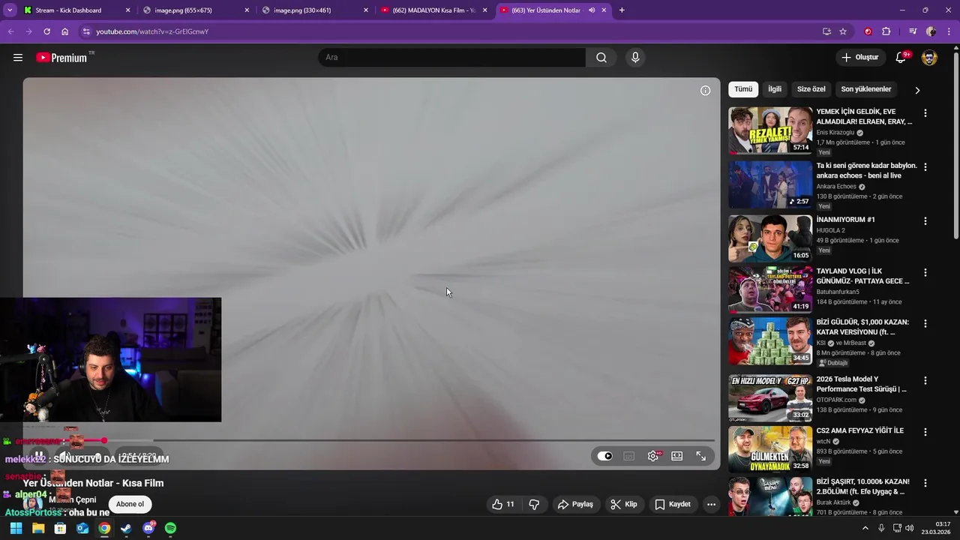Open the YouTube hamburger guide menu
The height and width of the screenshot is (540, 960).
tap(18, 58)
